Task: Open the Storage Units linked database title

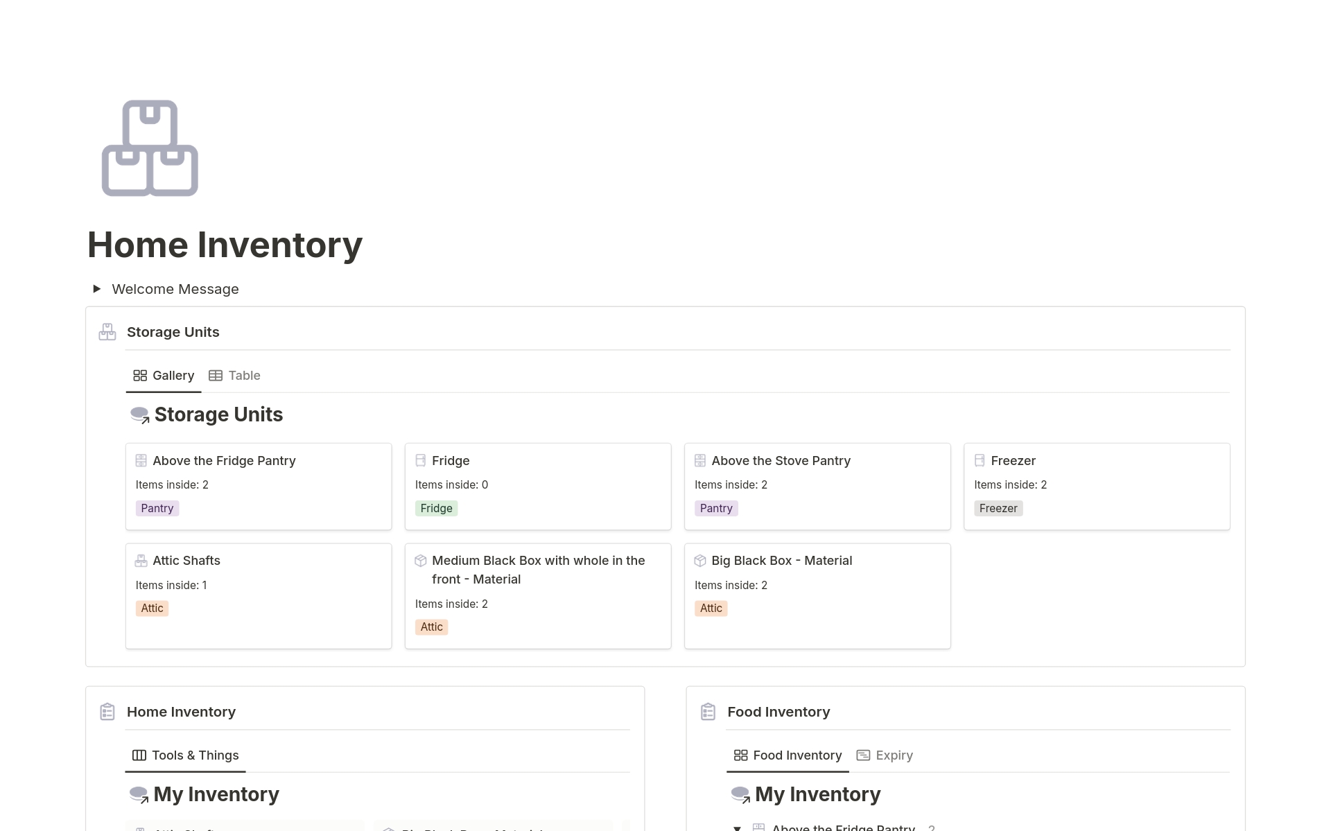Action: point(218,414)
